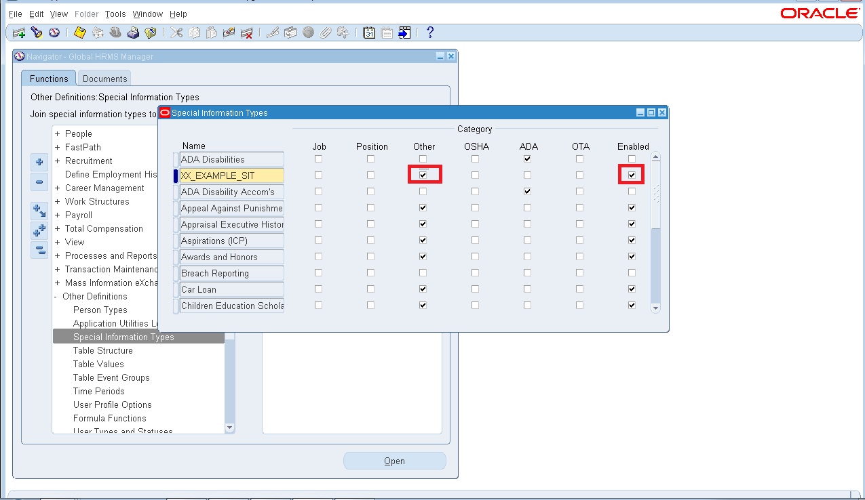Expand the Payroll branch
Viewport: 865px width, 500px height.
57,215
